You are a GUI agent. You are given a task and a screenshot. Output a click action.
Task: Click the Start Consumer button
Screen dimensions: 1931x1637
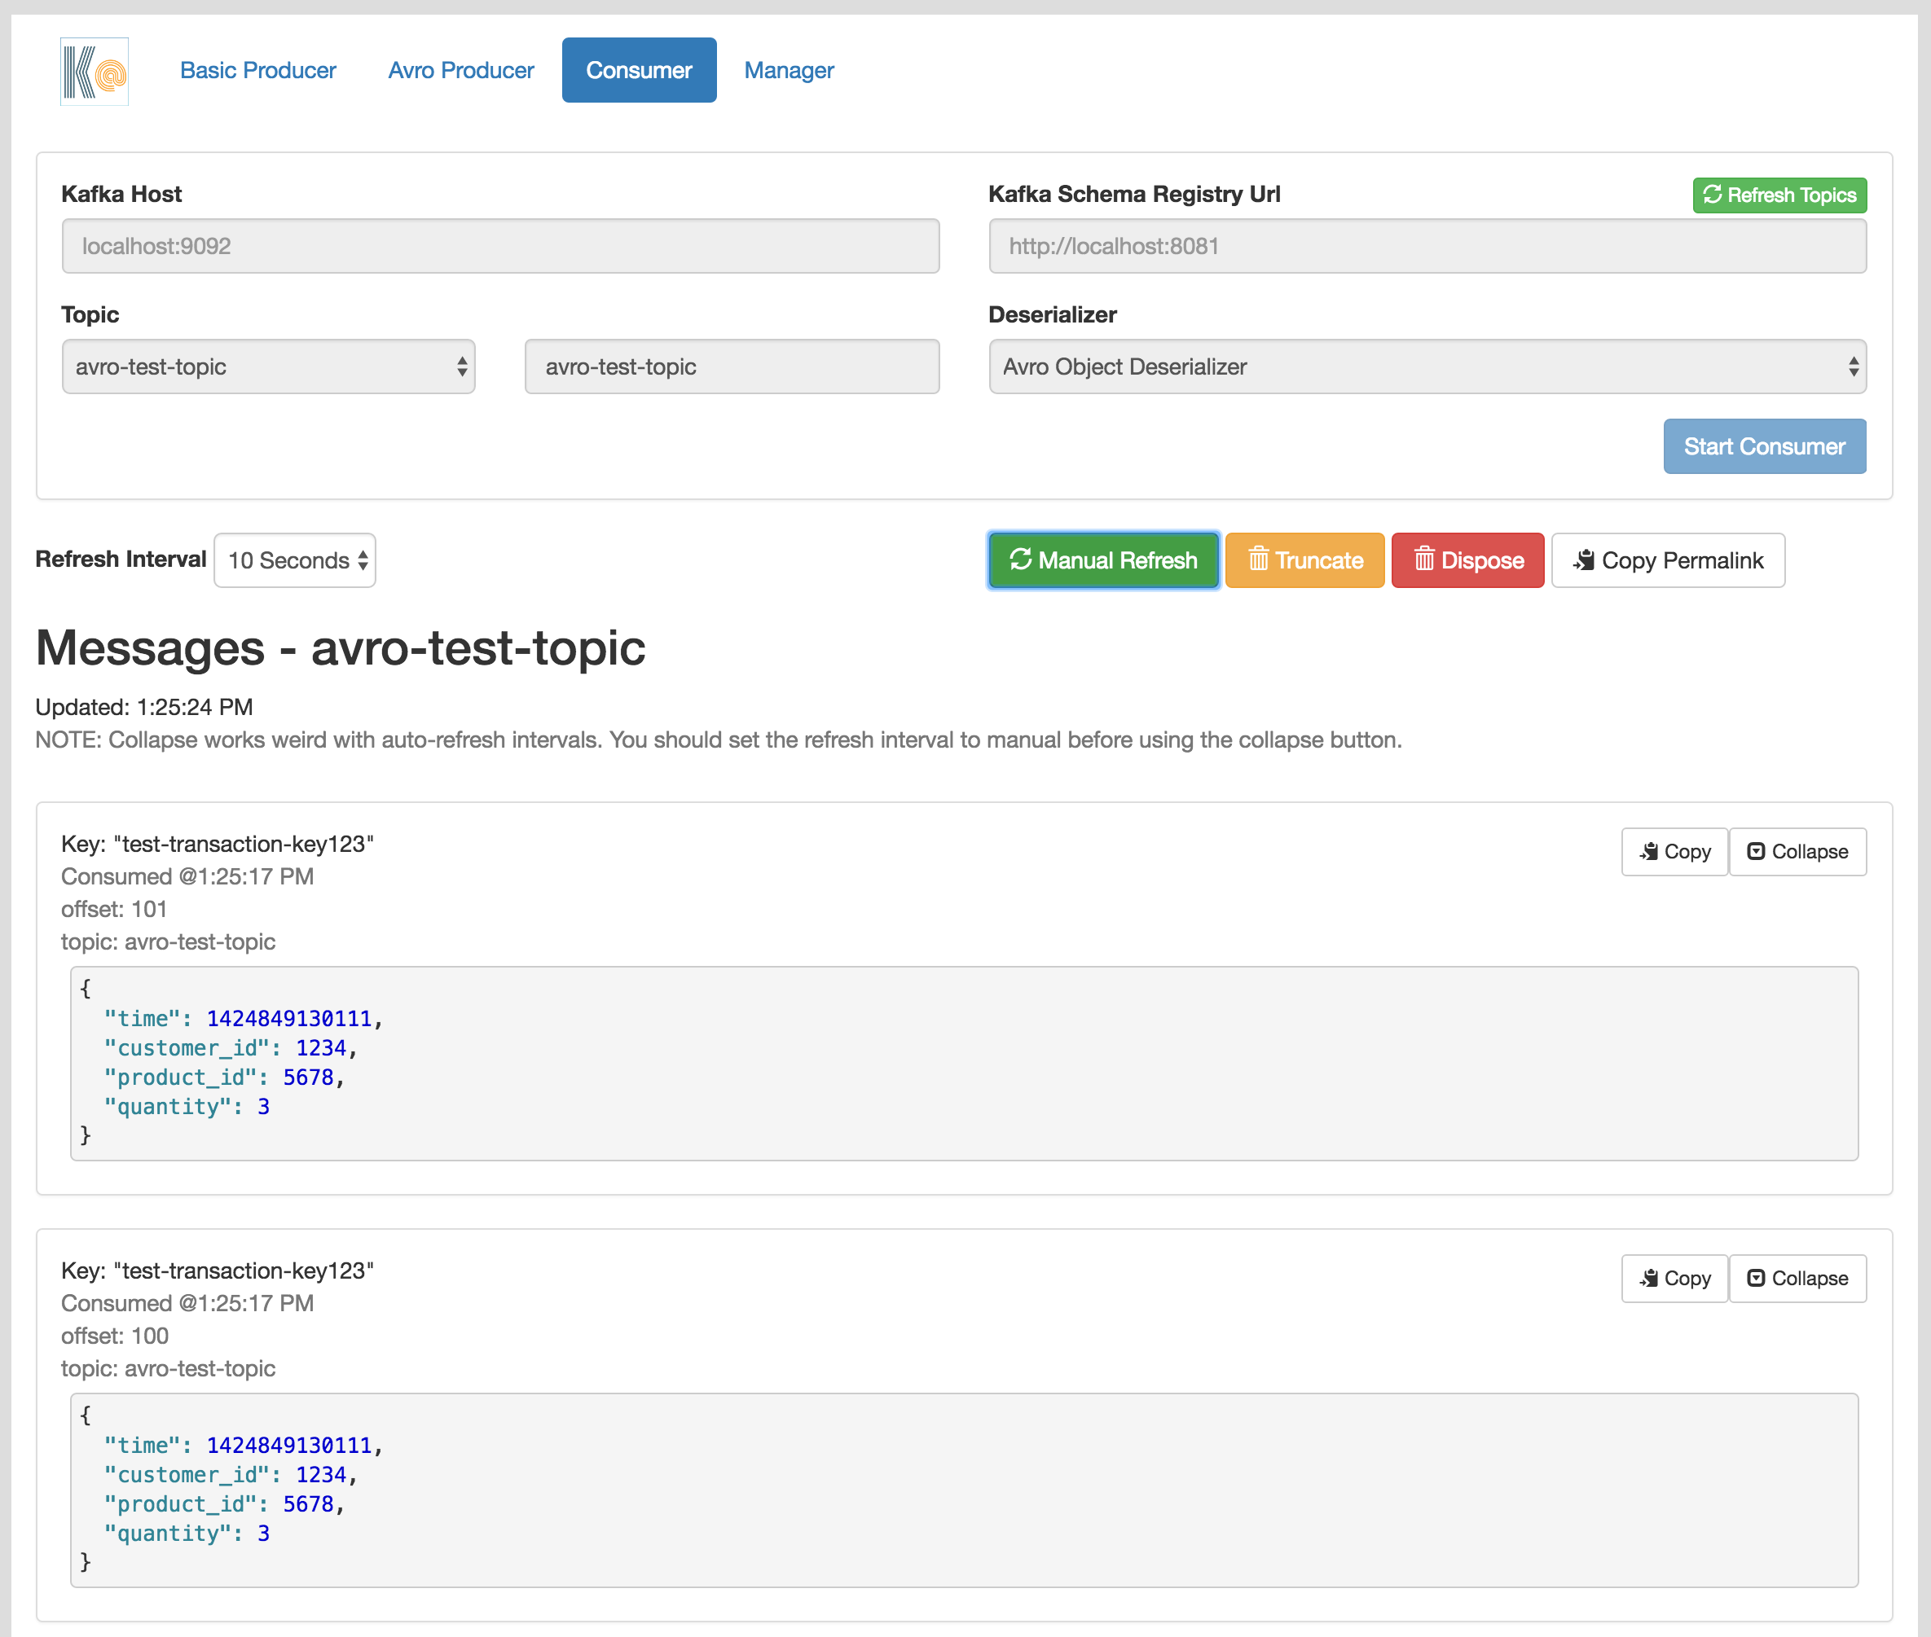pyautogui.click(x=1764, y=446)
